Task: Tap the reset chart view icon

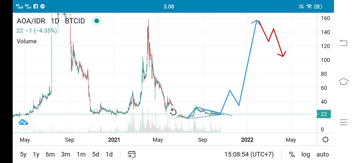Action: pyautogui.click(x=173, y=112)
